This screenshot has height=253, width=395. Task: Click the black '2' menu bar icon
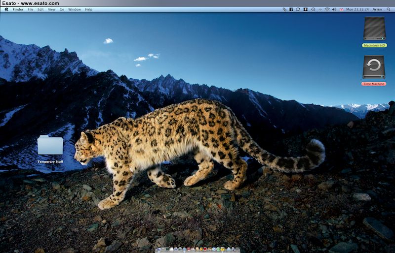pos(305,9)
